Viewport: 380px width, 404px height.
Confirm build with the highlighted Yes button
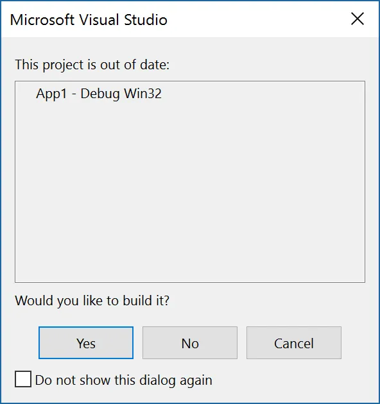point(86,342)
